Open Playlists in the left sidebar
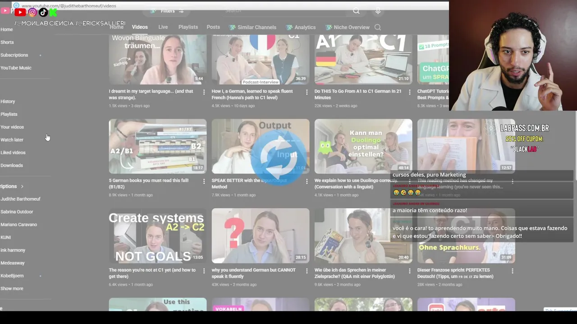The image size is (577, 324). 9,114
